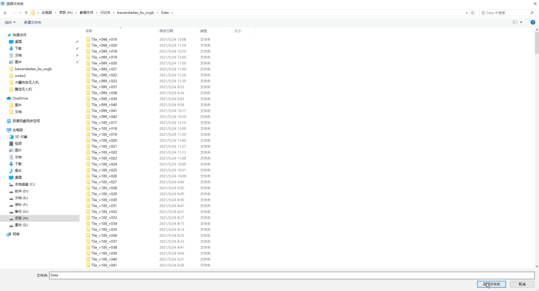
Task: Open woke2 folder in sidebar
Action: tap(20, 76)
